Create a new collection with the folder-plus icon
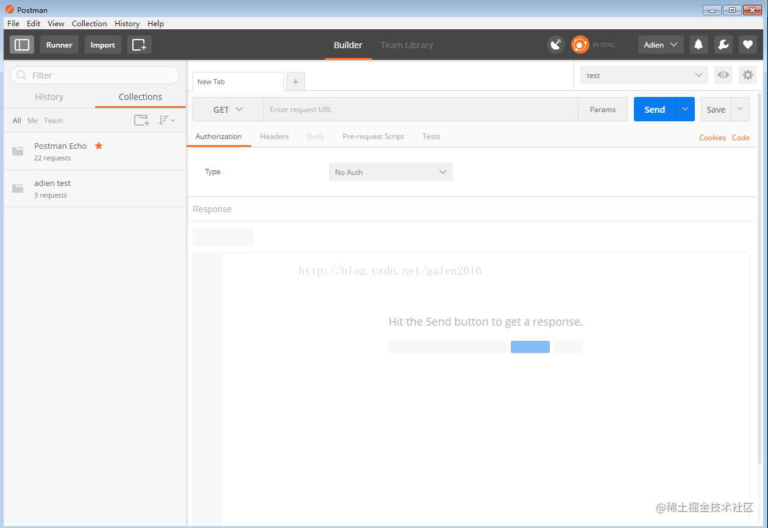Screen dimensions: 768x528 point(141,120)
